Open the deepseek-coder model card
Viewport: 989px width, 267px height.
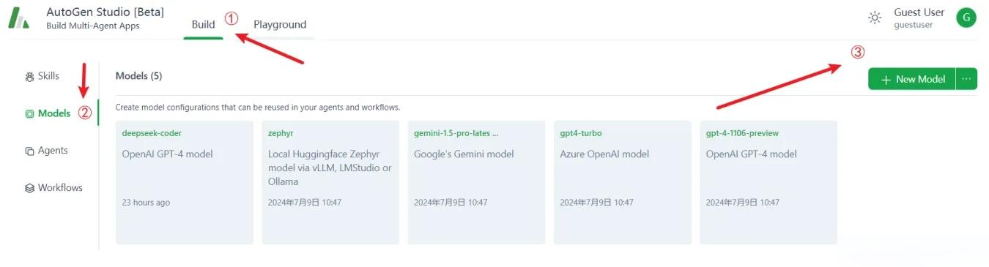(x=185, y=182)
